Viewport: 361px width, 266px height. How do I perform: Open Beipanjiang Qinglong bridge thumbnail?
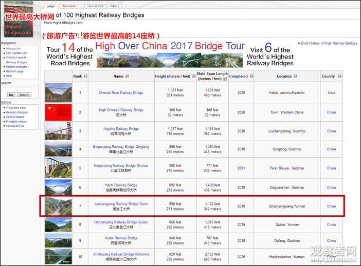(59, 149)
